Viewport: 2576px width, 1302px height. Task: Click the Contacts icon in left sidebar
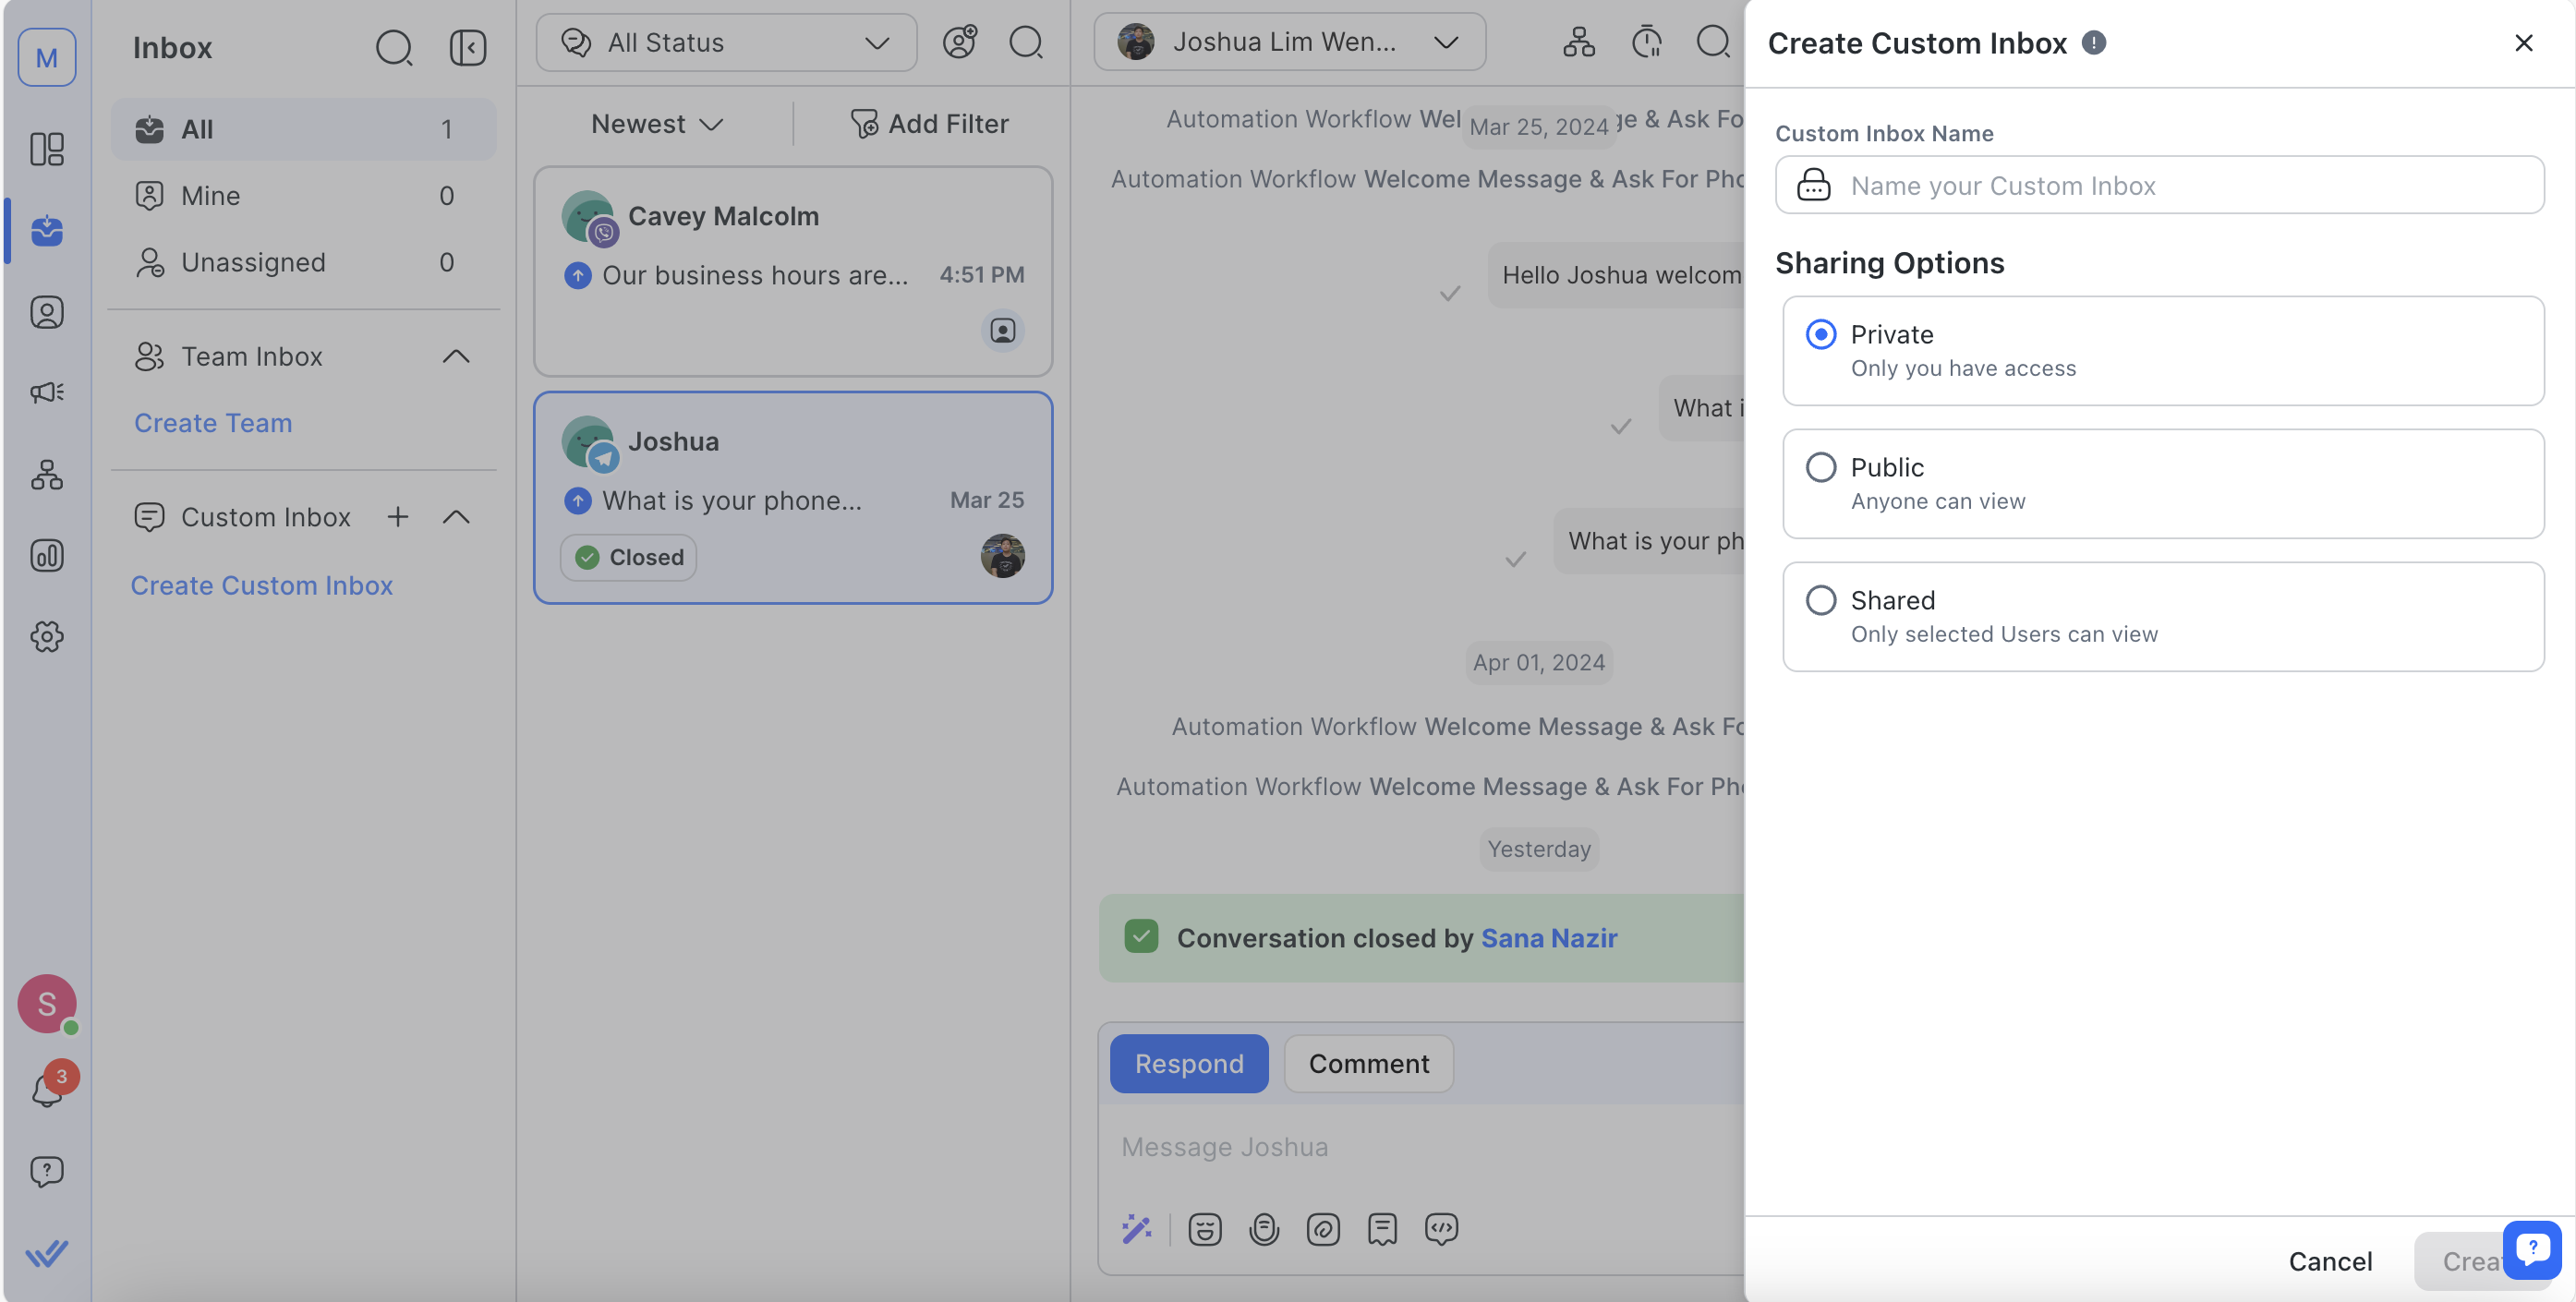coord(46,312)
